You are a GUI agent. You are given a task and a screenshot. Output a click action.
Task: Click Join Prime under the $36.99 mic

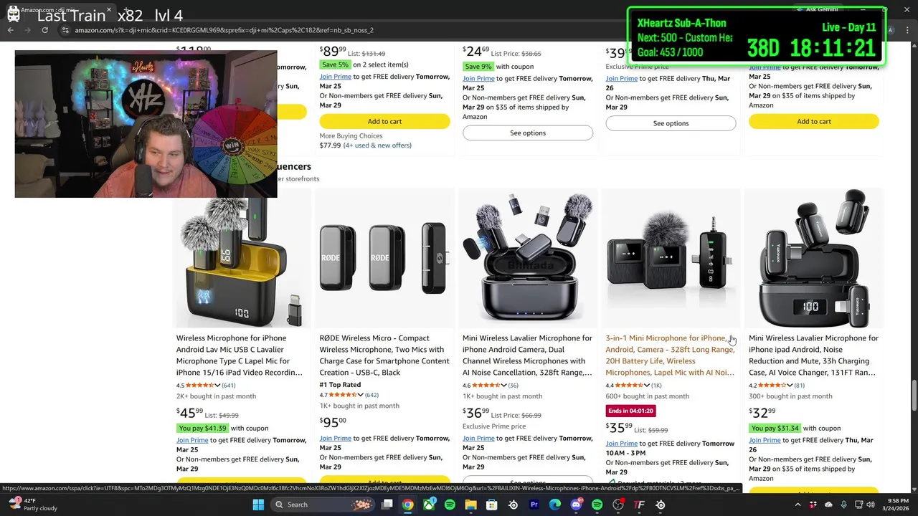pos(478,438)
